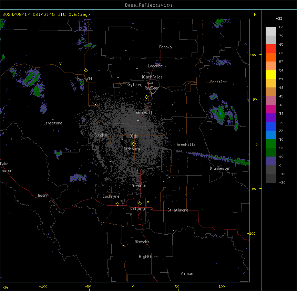297x291 pixels.
Task: Click the Vulcan city label
Action: tap(187, 274)
